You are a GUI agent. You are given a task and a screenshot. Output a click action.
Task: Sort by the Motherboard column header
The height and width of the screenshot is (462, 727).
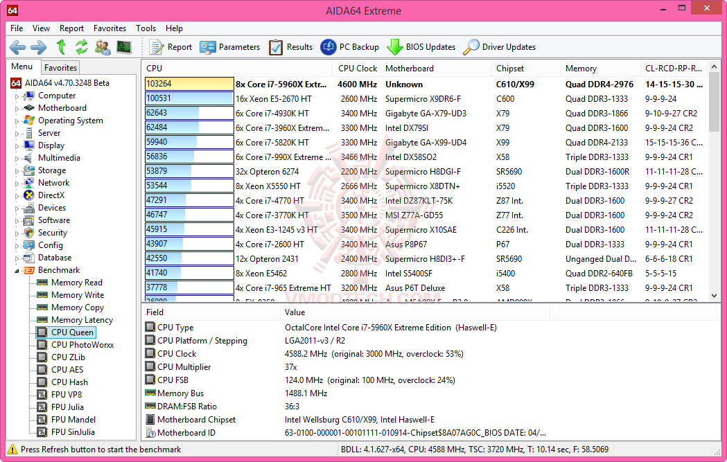point(436,68)
